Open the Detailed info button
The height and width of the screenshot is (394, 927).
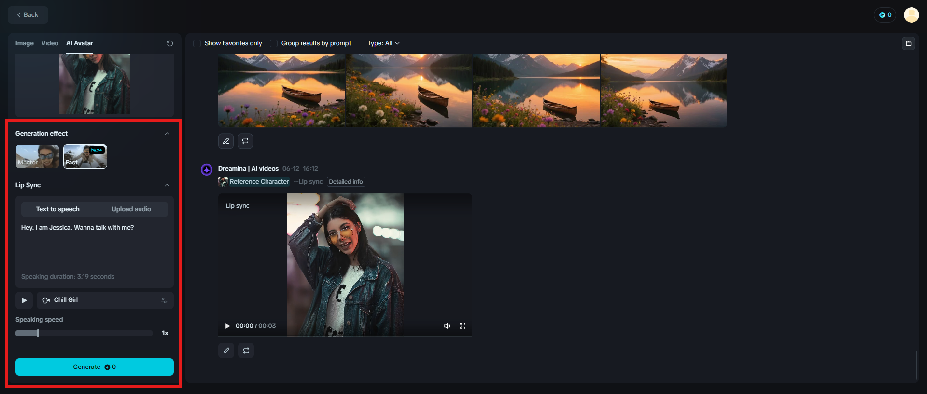tap(346, 182)
